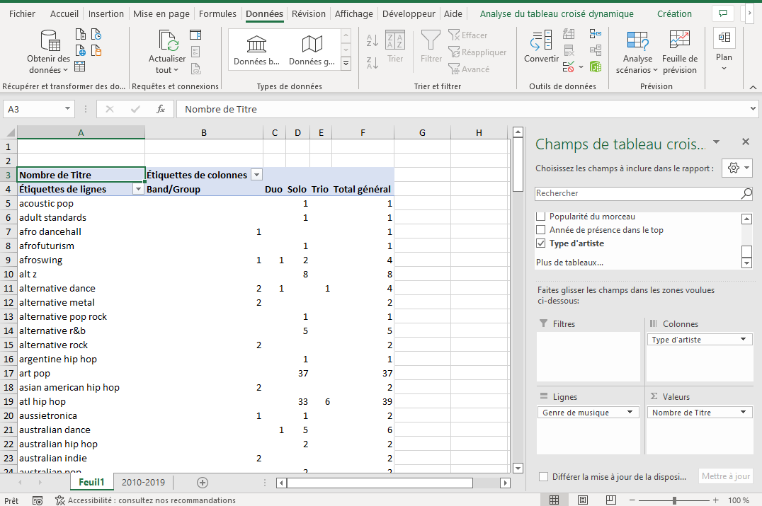762x506 pixels.
Task: Open the Fichier menu
Action: pos(22,13)
